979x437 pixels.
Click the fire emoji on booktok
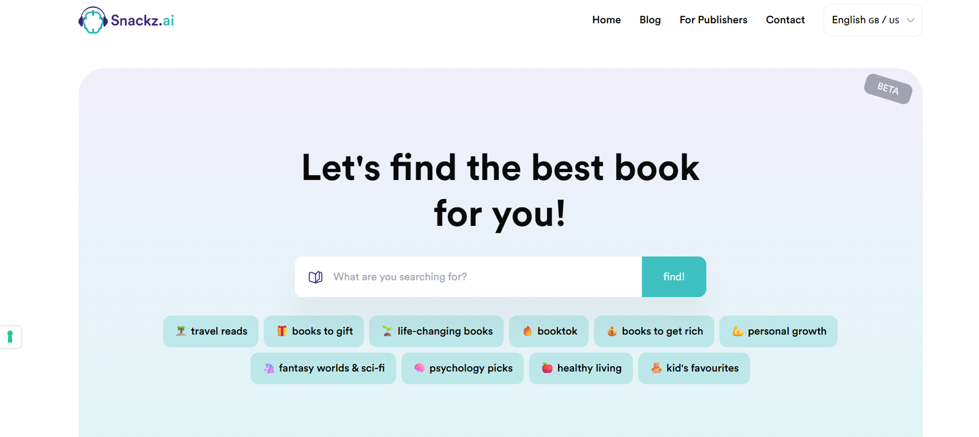coord(527,331)
